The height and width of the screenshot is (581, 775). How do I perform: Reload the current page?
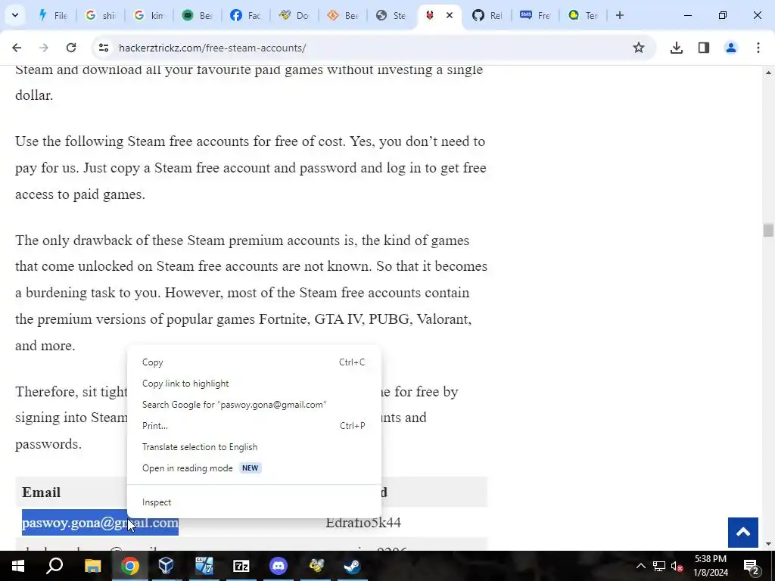click(x=71, y=48)
